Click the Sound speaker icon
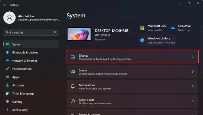 [x=73, y=72]
